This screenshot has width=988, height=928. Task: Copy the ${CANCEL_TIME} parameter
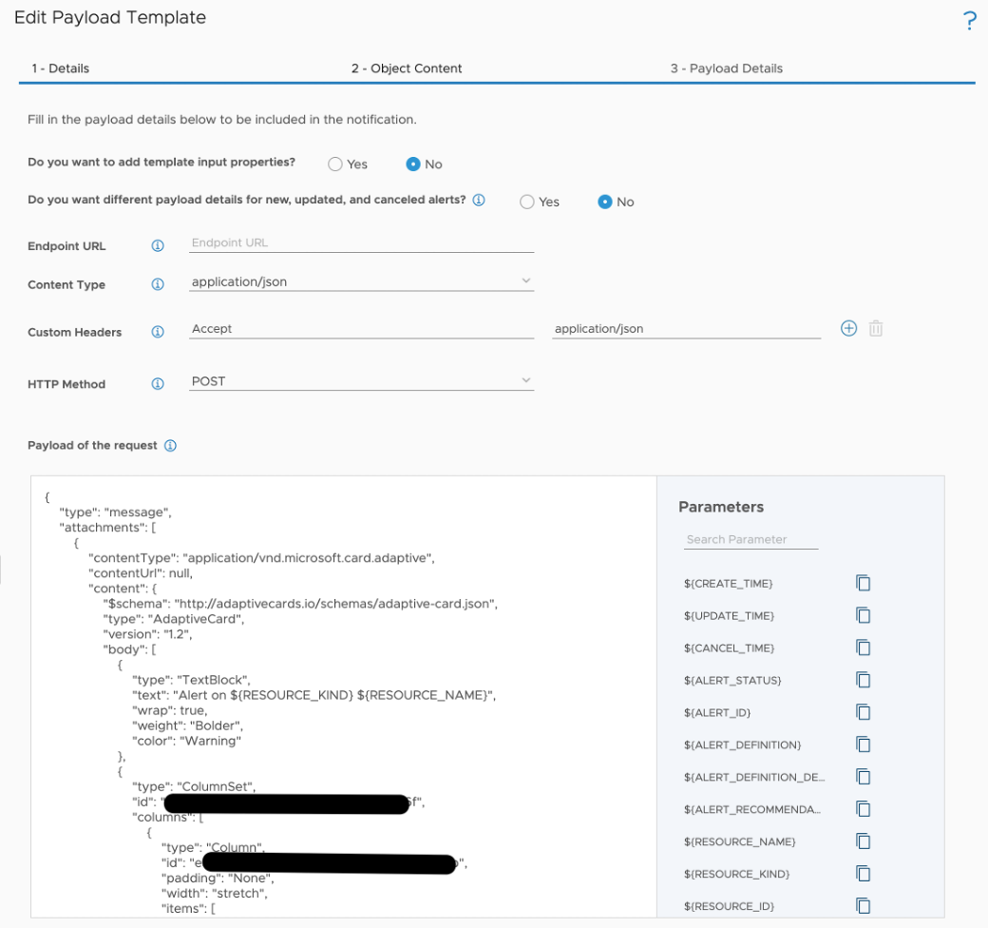864,648
